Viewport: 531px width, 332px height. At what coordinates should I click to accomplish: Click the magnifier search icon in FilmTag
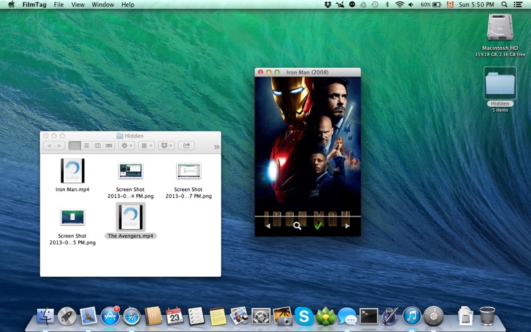coord(297,226)
